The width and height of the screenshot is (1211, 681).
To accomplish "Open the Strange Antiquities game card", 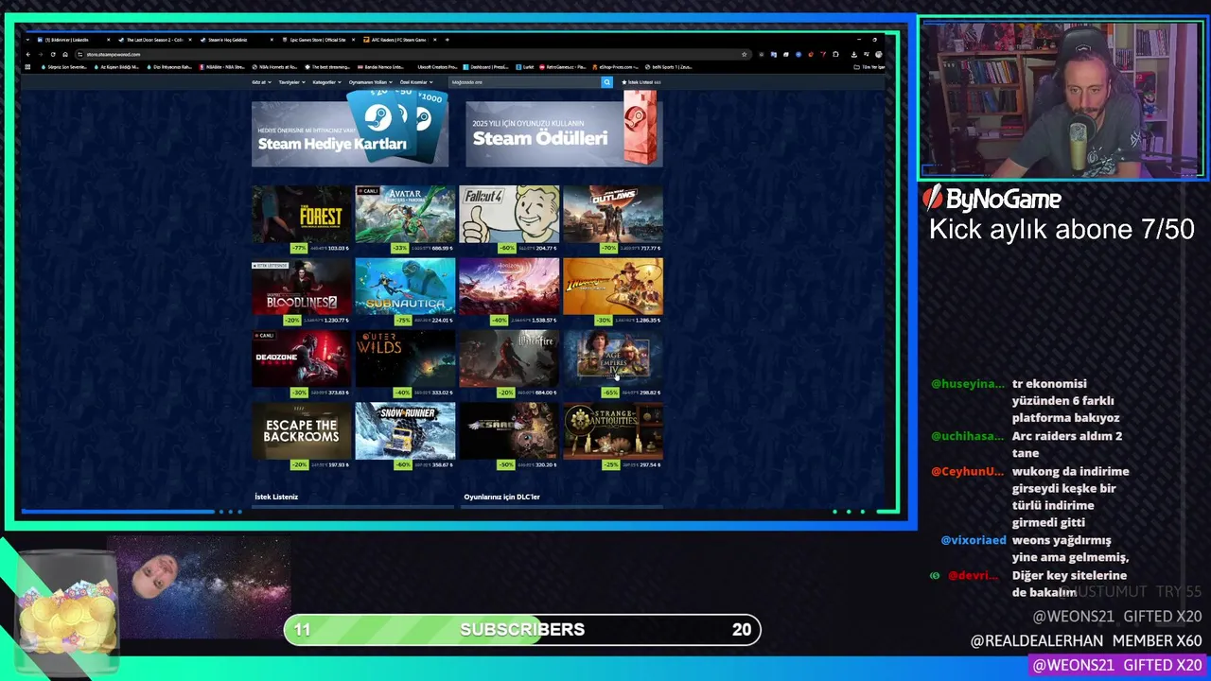I will click(613, 436).
